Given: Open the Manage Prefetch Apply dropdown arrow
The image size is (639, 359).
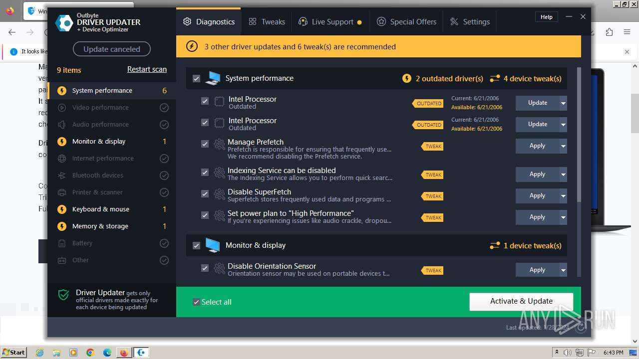Looking at the screenshot, I should pyautogui.click(x=563, y=146).
